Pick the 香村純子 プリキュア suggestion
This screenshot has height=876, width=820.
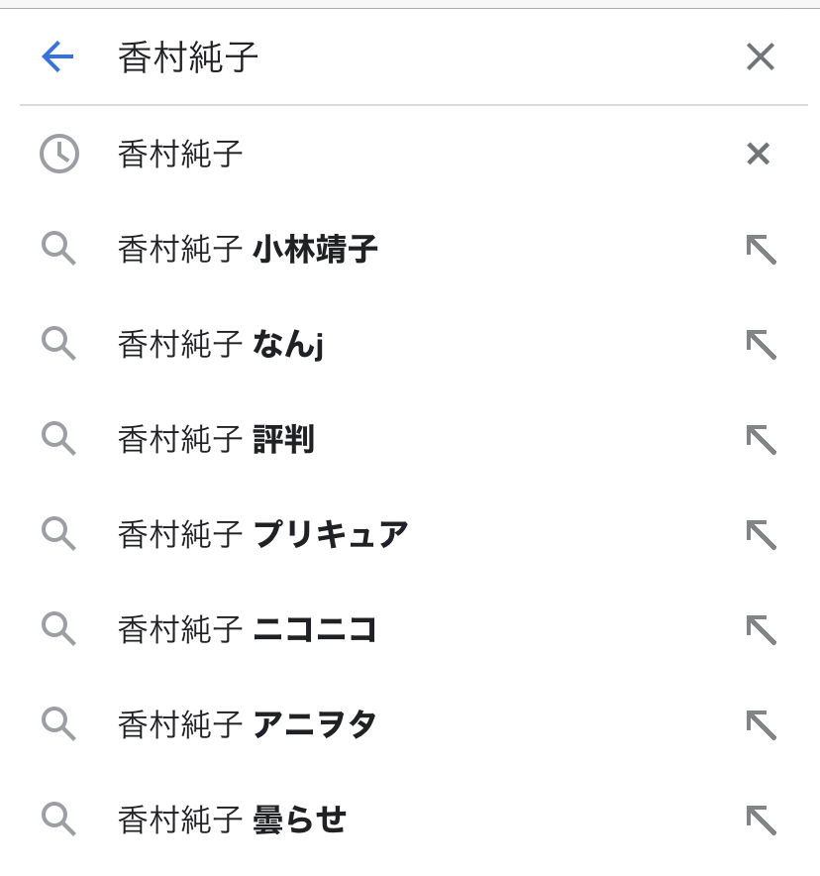(x=262, y=534)
